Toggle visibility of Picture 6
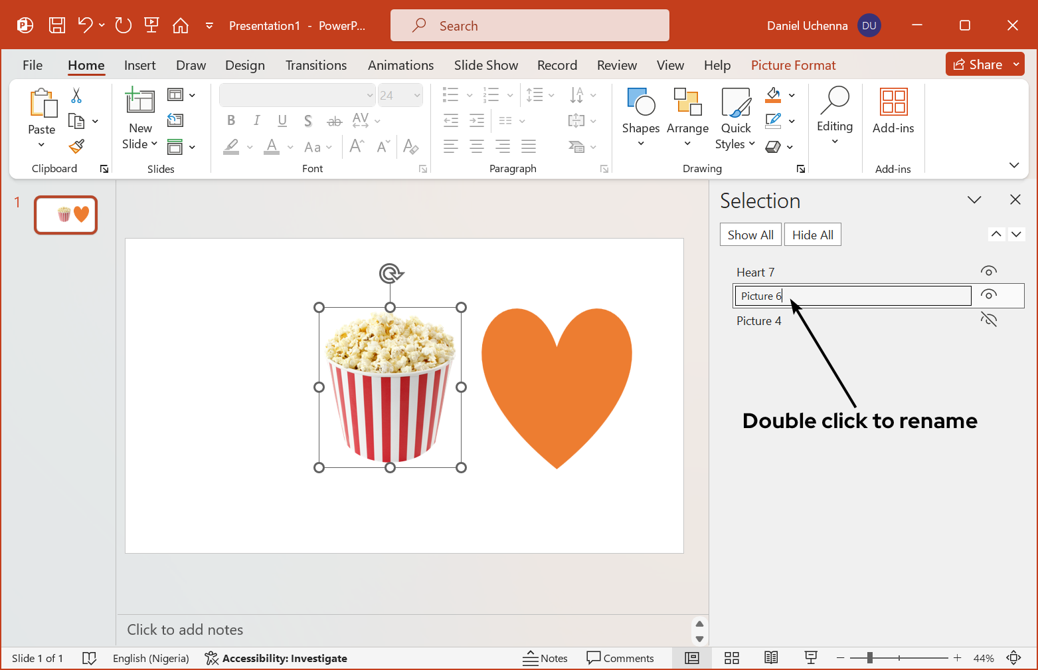This screenshot has width=1038, height=670. [x=988, y=295]
